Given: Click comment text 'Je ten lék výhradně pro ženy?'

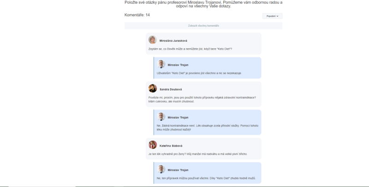Looking at the screenshot, I should point(198,154).
